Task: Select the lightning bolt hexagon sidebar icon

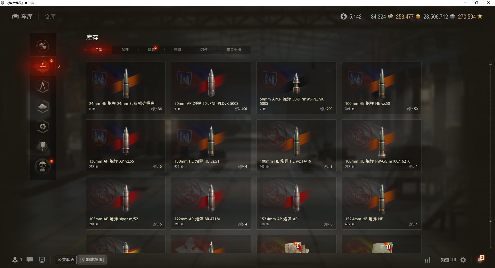Action: [43, 126]
